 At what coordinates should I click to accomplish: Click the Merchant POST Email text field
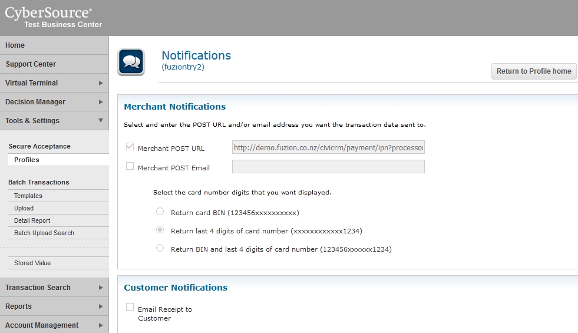[328, 167]
